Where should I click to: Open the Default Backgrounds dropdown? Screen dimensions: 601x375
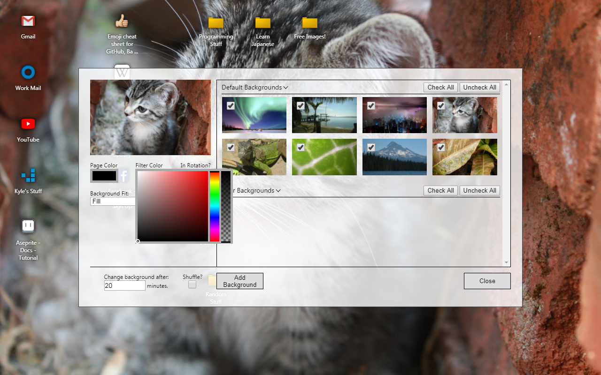(254, 87)
